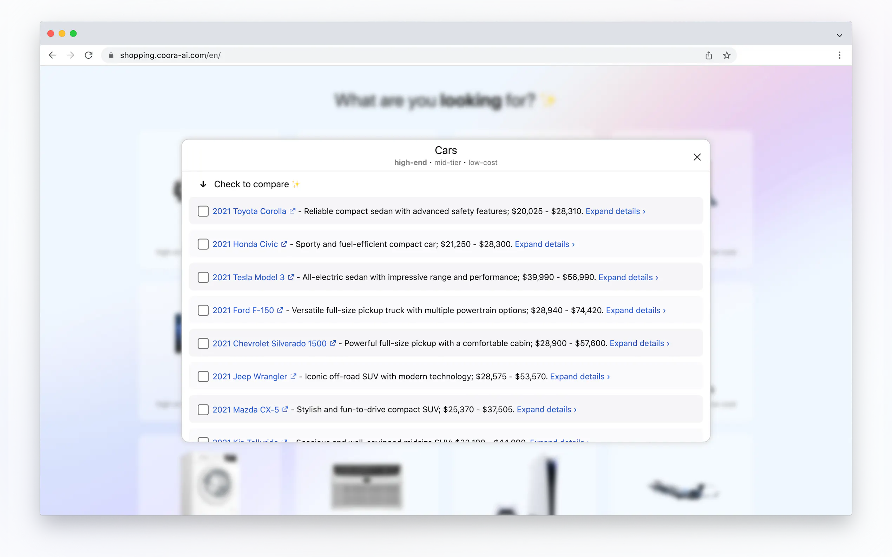Viewport: 892px width, 557px height.
Task: Check the 2021 Honda Civic checkbox
Action: 203,244
